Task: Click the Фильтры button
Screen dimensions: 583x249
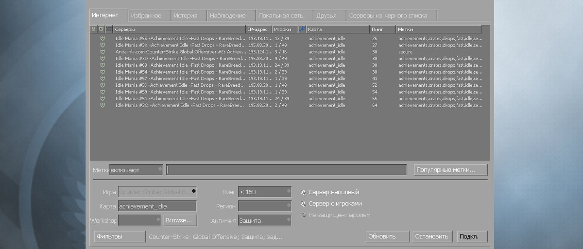Action: [x=120, y=236]
